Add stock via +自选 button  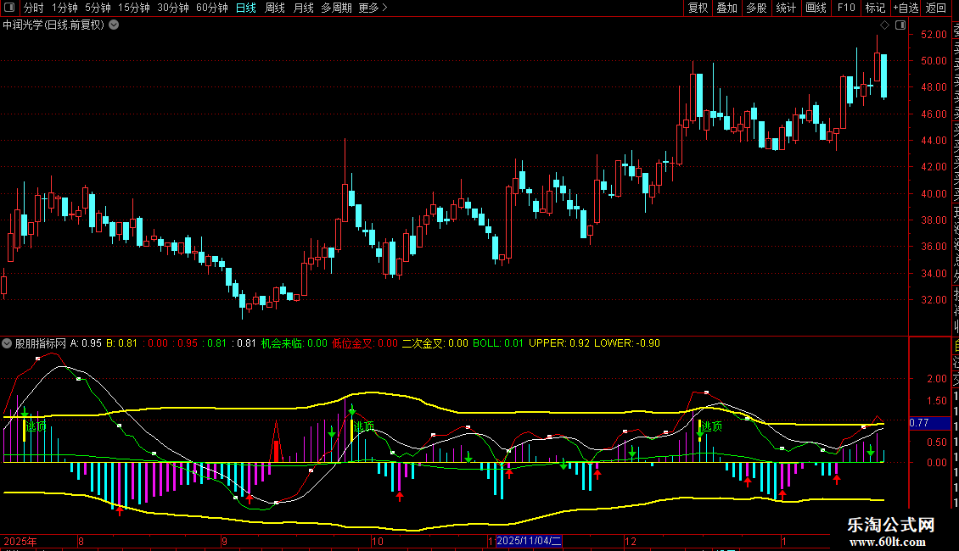[906, 8]
